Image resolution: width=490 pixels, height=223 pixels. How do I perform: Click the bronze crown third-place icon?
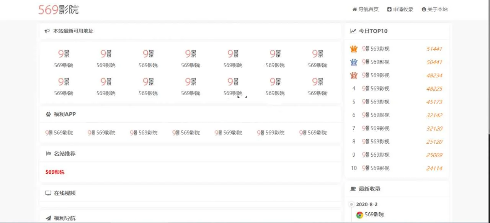pyautogui.click(x=354, y=75)
